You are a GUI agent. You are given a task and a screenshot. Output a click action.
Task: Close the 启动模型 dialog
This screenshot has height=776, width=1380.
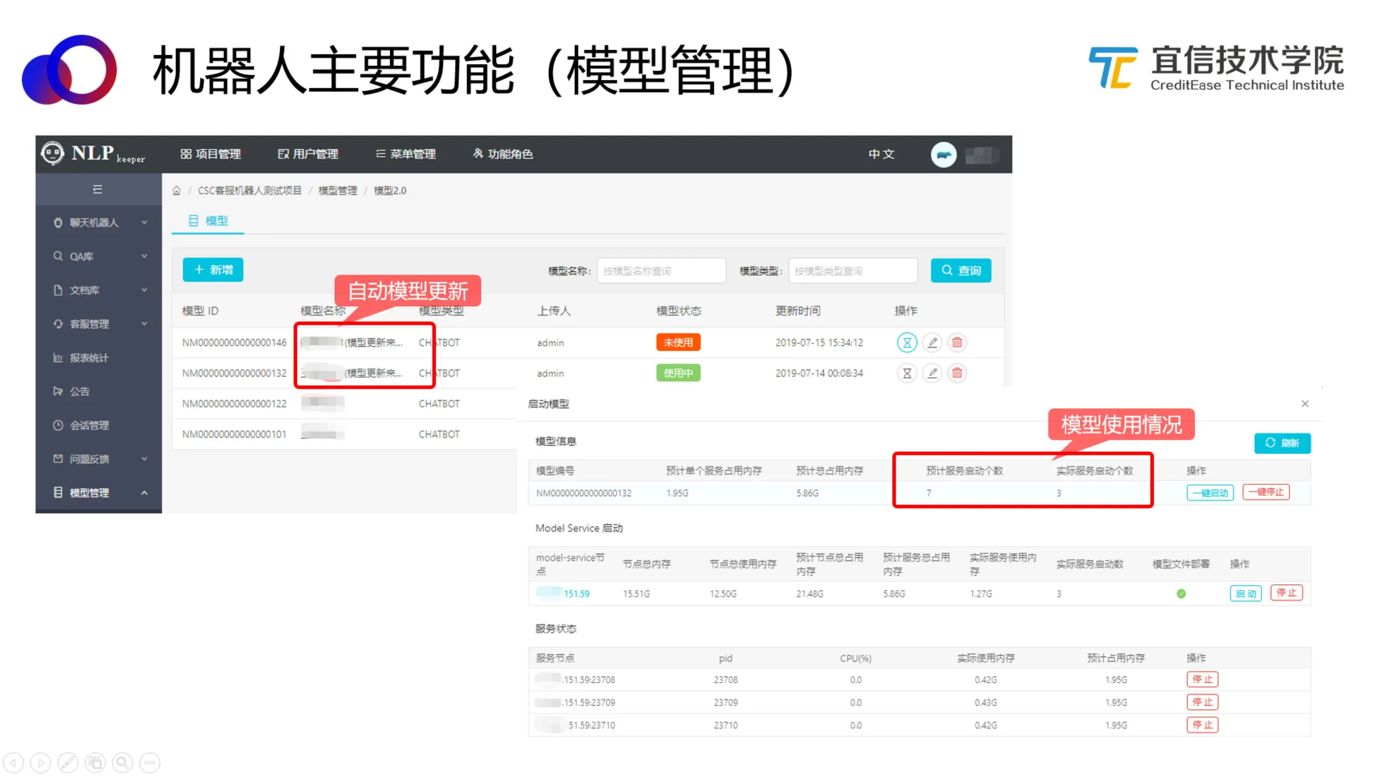pyautogui.click(x=1304, y=404)
